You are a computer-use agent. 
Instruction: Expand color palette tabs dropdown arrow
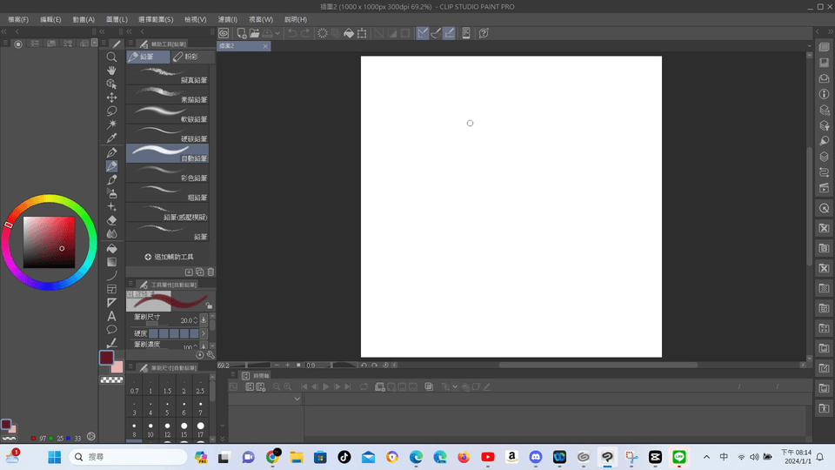point(94,43)
